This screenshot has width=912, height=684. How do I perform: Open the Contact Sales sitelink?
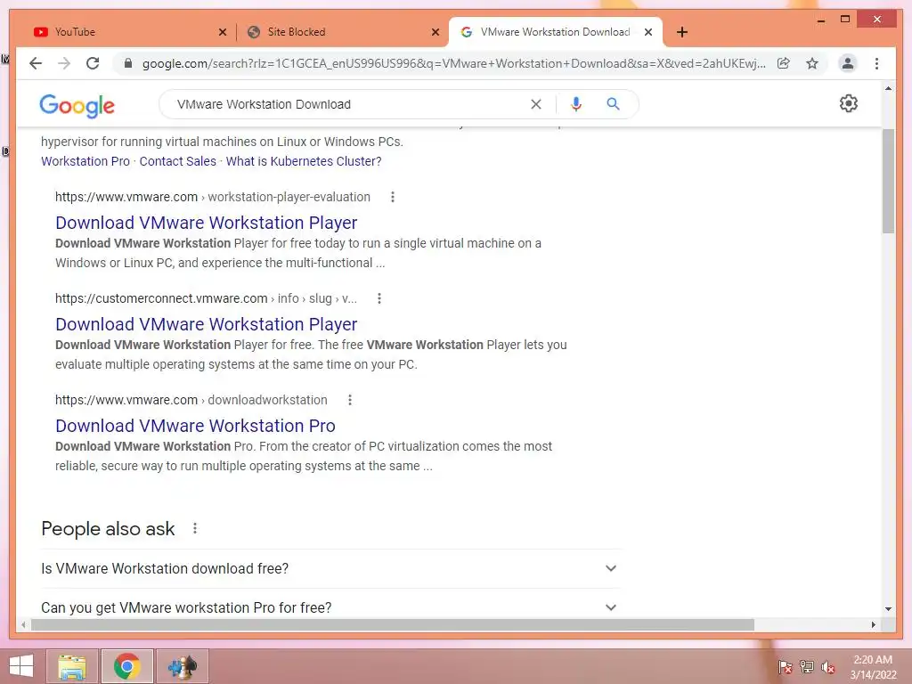coord(177,161)
